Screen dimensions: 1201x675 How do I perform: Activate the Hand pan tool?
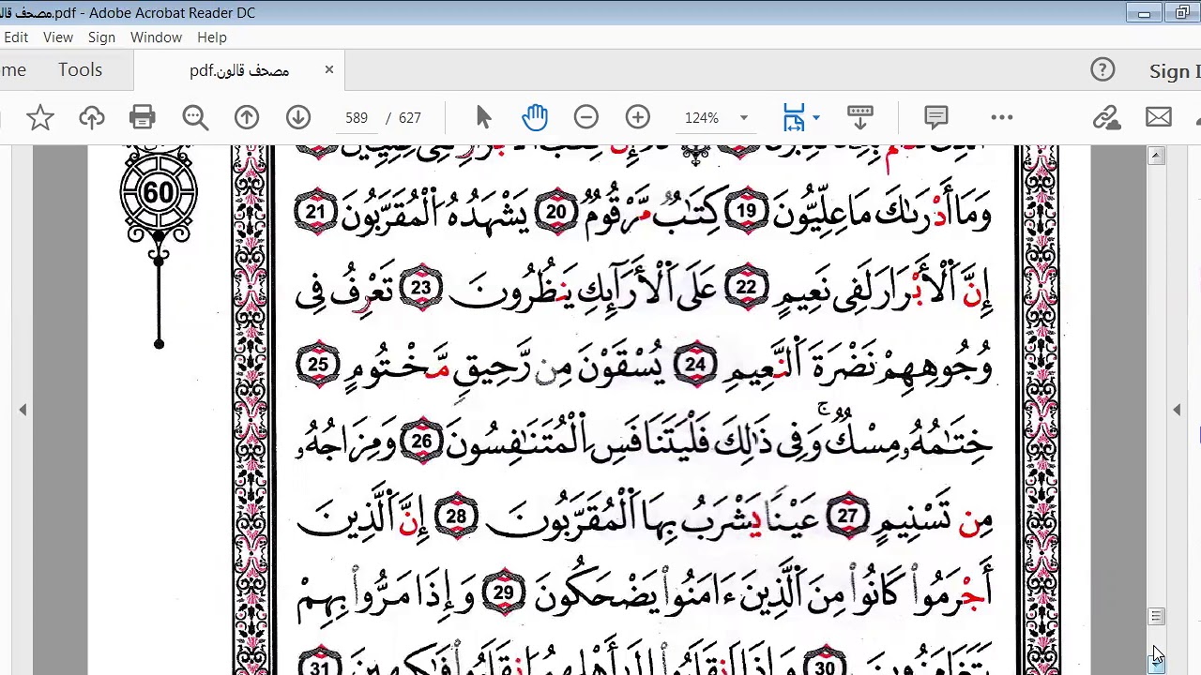535,117
